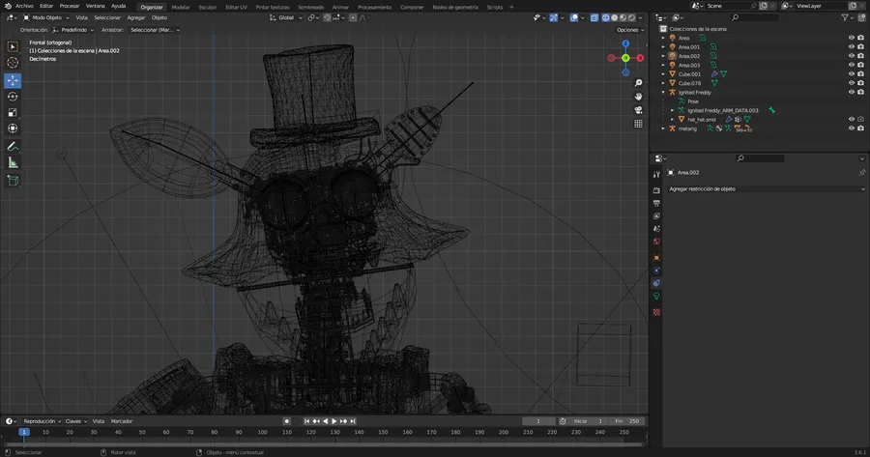
Task: Click the viewport zoom magnifier icon
Action: coord(639,83)
